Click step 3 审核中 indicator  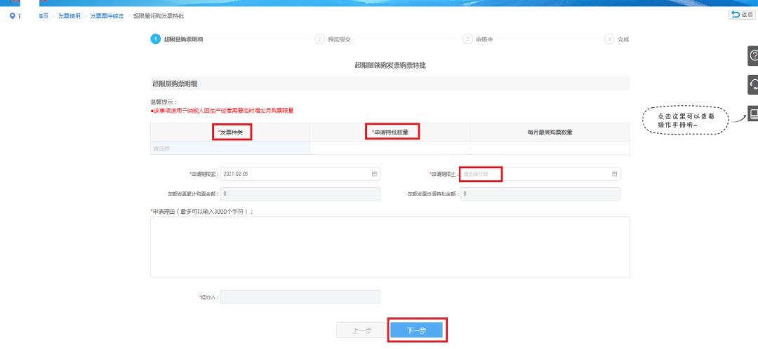point(467,39)
